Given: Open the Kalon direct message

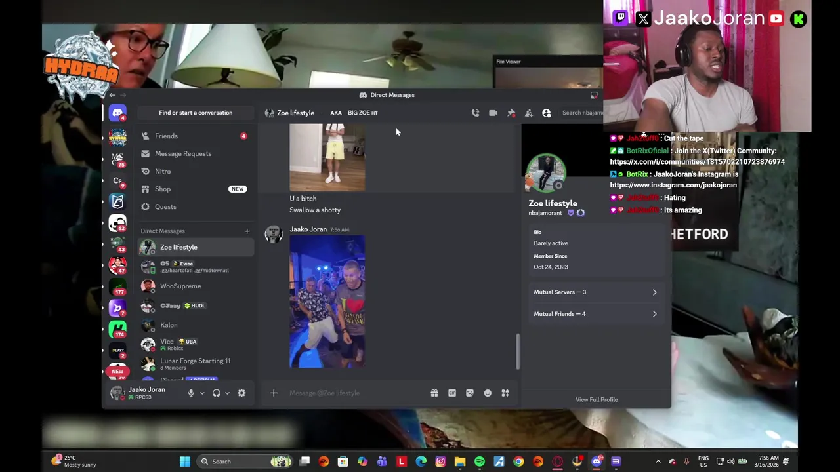Looking at the screenshot, I should (x=195, y=325).
